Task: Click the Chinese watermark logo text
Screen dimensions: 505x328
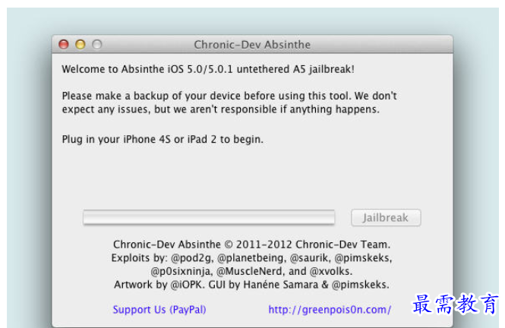Action: 455,304
